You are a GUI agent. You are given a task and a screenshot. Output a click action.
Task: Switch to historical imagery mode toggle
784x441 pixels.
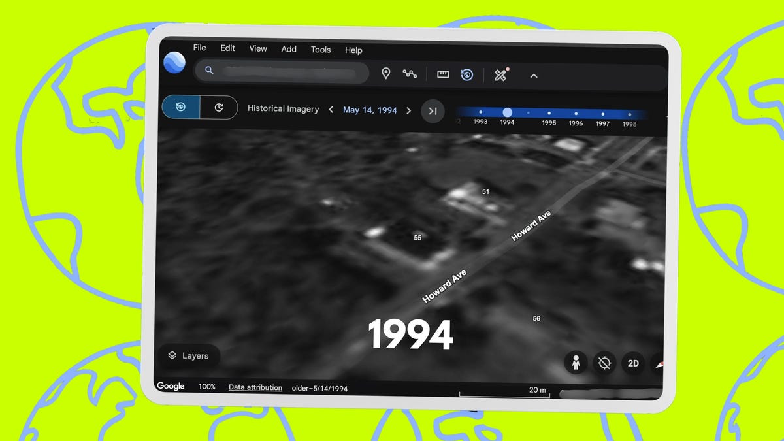click(x=181, y=108)
